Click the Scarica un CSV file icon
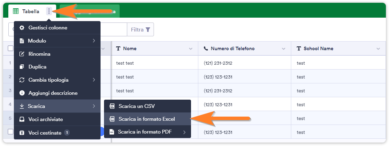 [112, 106]
